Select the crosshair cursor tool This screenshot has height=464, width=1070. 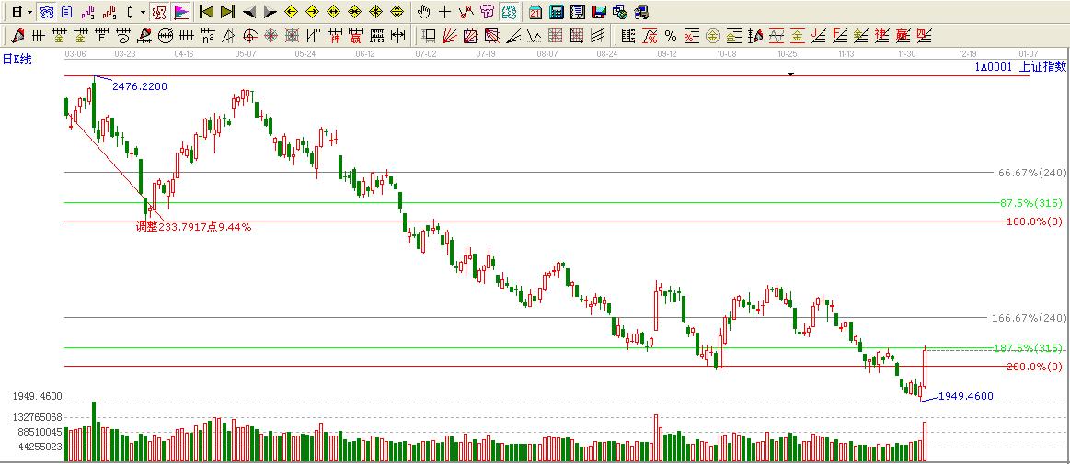[445, 12]
